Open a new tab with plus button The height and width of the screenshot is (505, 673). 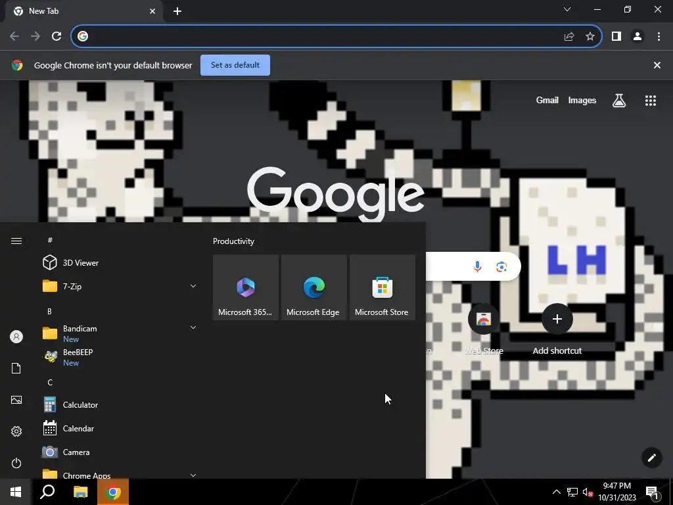coord(177,12)
